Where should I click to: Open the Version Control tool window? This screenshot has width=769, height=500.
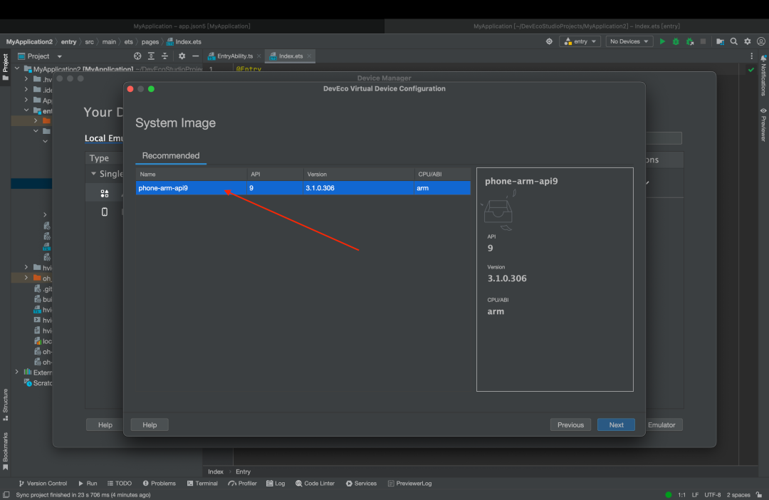pyautogui.click(x=42, y=484)
